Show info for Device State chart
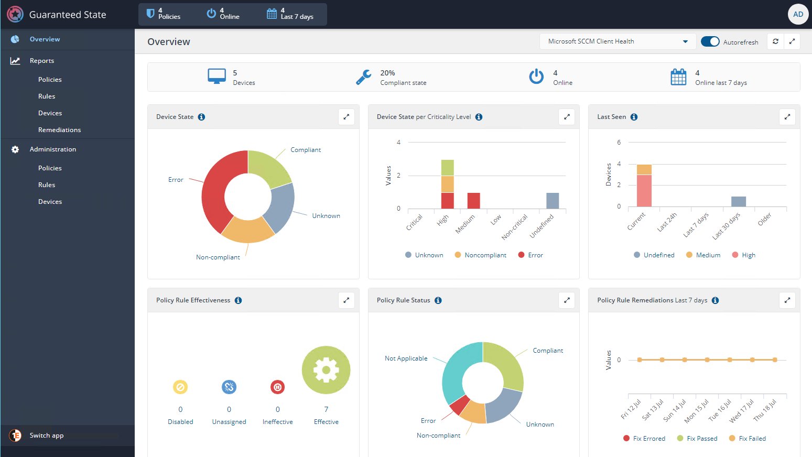Image resolution: width=812 pixels, height=457 pixels. point(201,117)
